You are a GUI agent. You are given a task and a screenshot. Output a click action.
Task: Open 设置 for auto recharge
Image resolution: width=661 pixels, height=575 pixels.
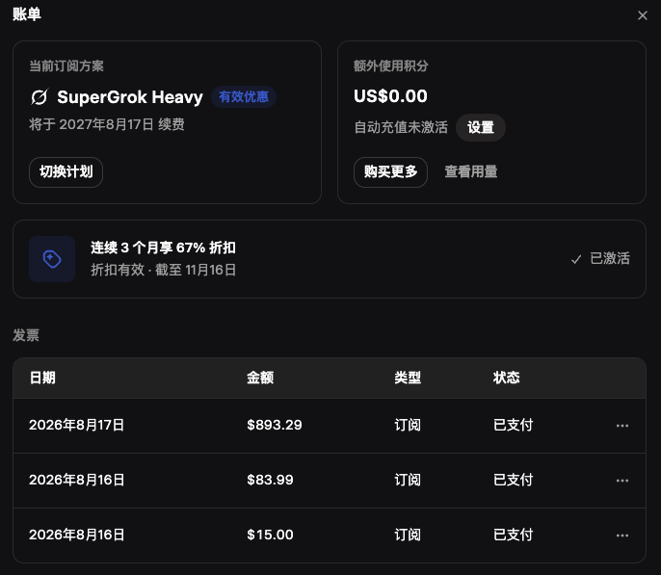pyautogui.click(x=481, y=127)
